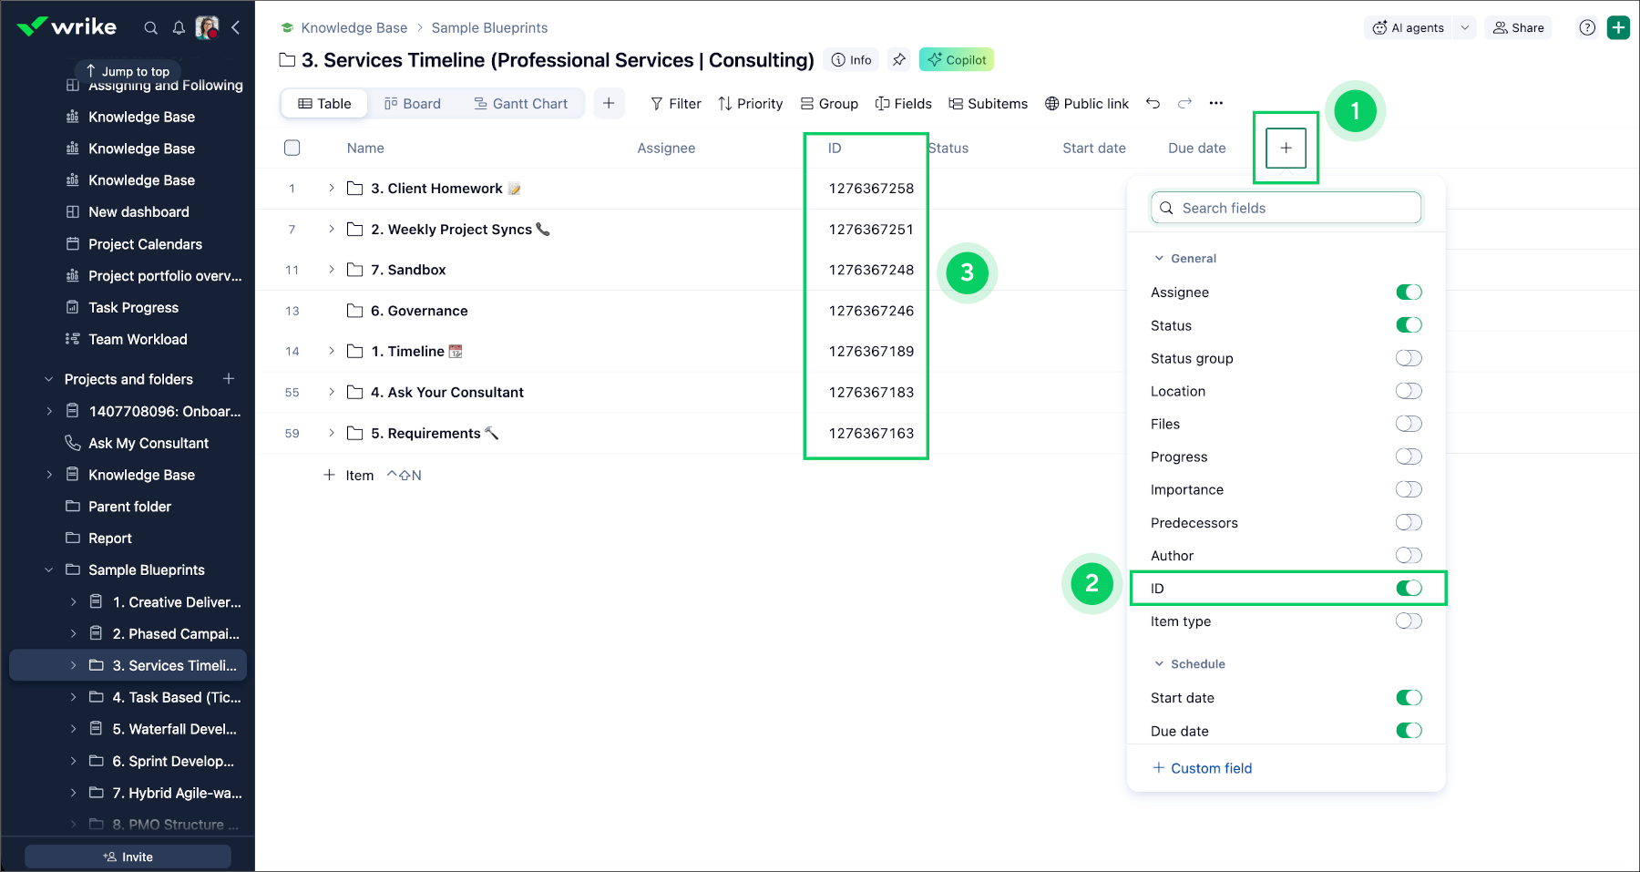Toggle Subitems display

[989, 104]
